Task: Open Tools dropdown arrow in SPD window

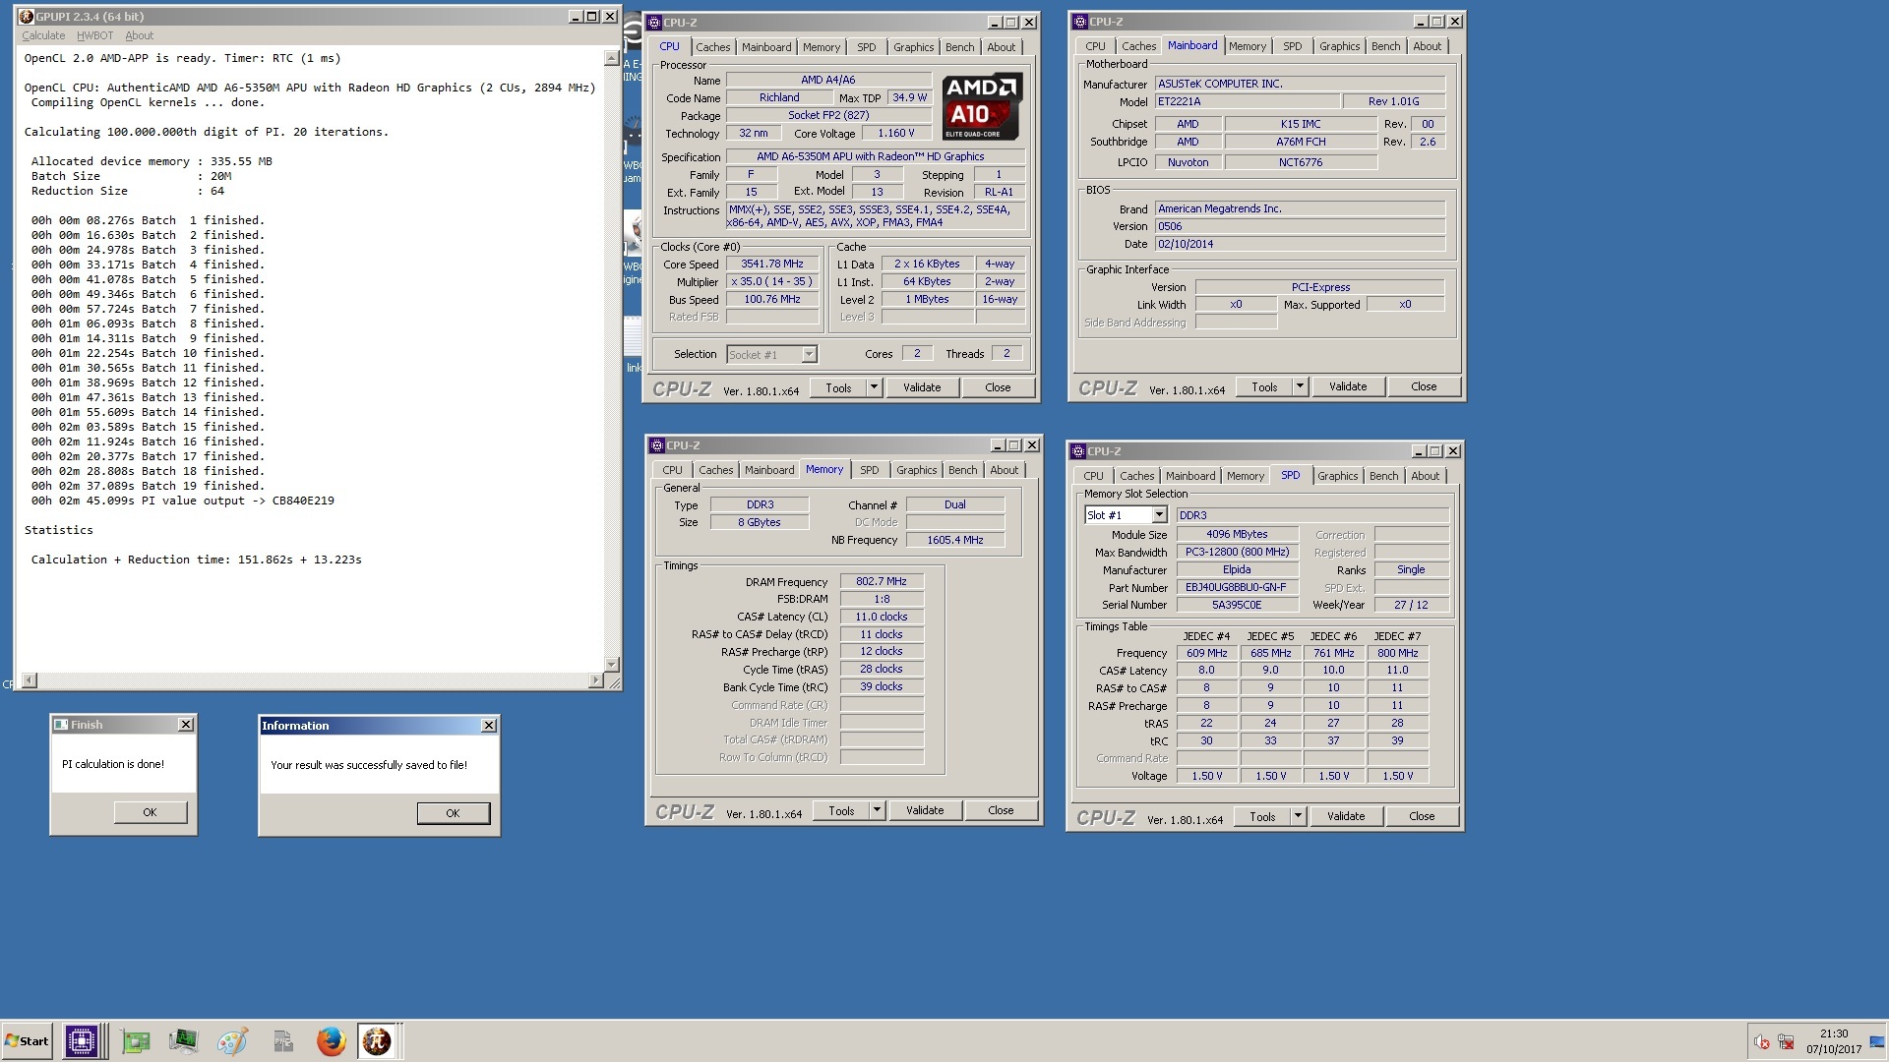Action: point(1298,816)
